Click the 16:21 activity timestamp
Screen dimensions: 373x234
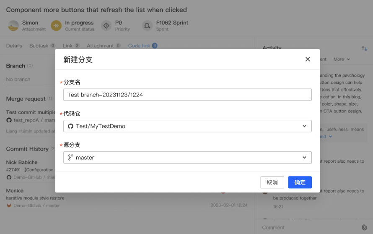(278, 207)
